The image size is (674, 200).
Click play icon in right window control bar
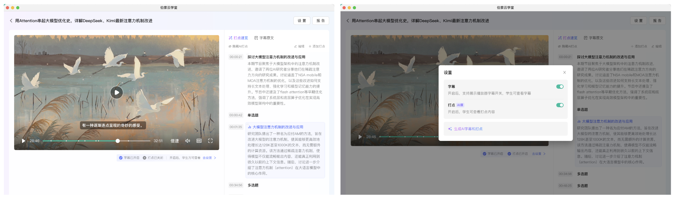(x=360, y=137)
